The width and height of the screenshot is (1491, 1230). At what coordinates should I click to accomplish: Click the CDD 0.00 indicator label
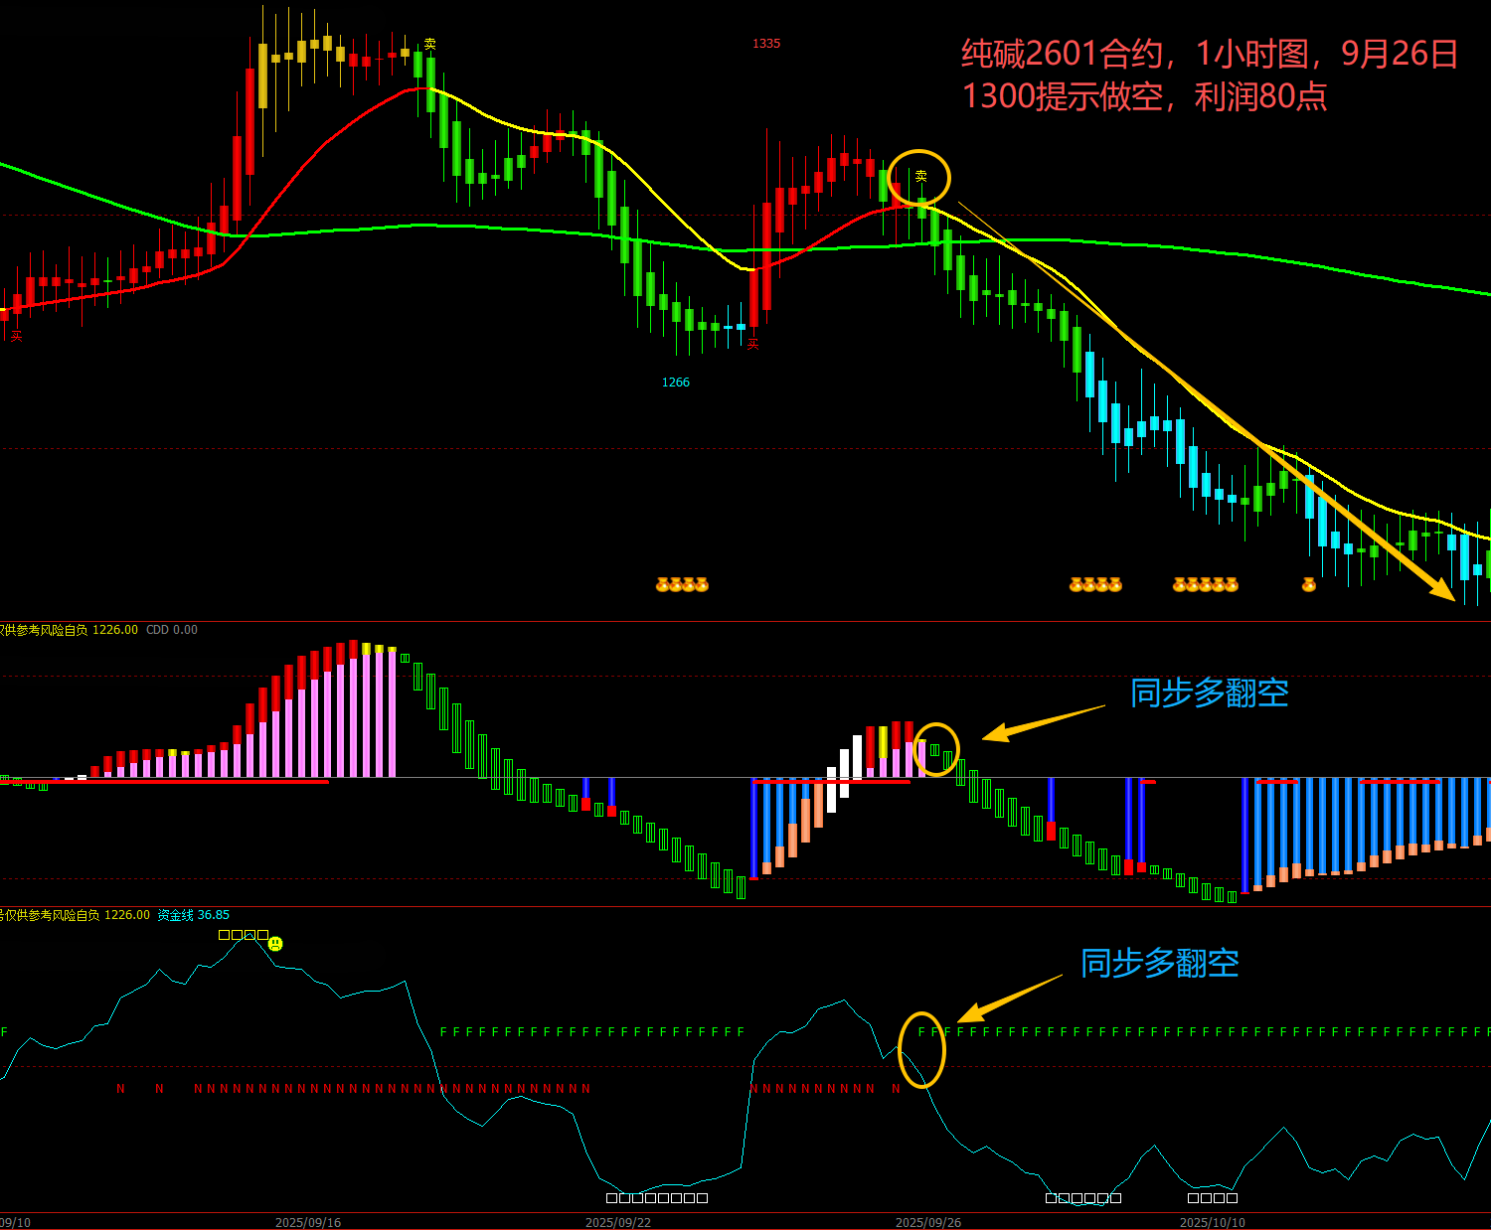click(172, 630)
